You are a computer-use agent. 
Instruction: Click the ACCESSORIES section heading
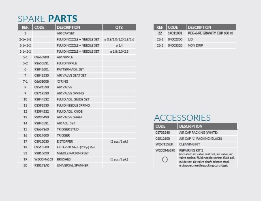tap(182, 118)
